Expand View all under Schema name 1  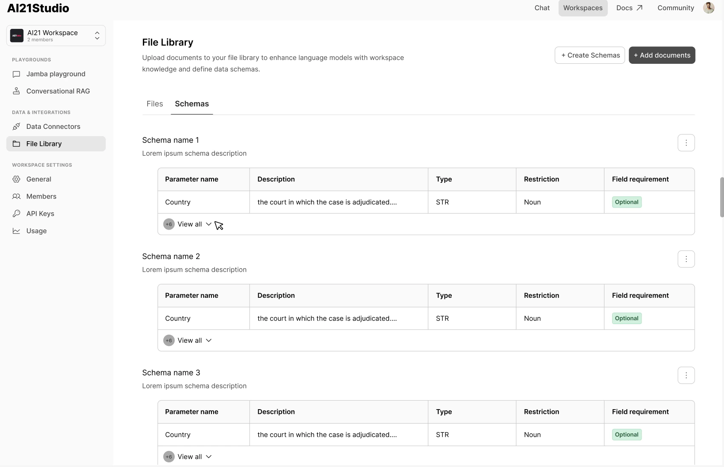190,224
